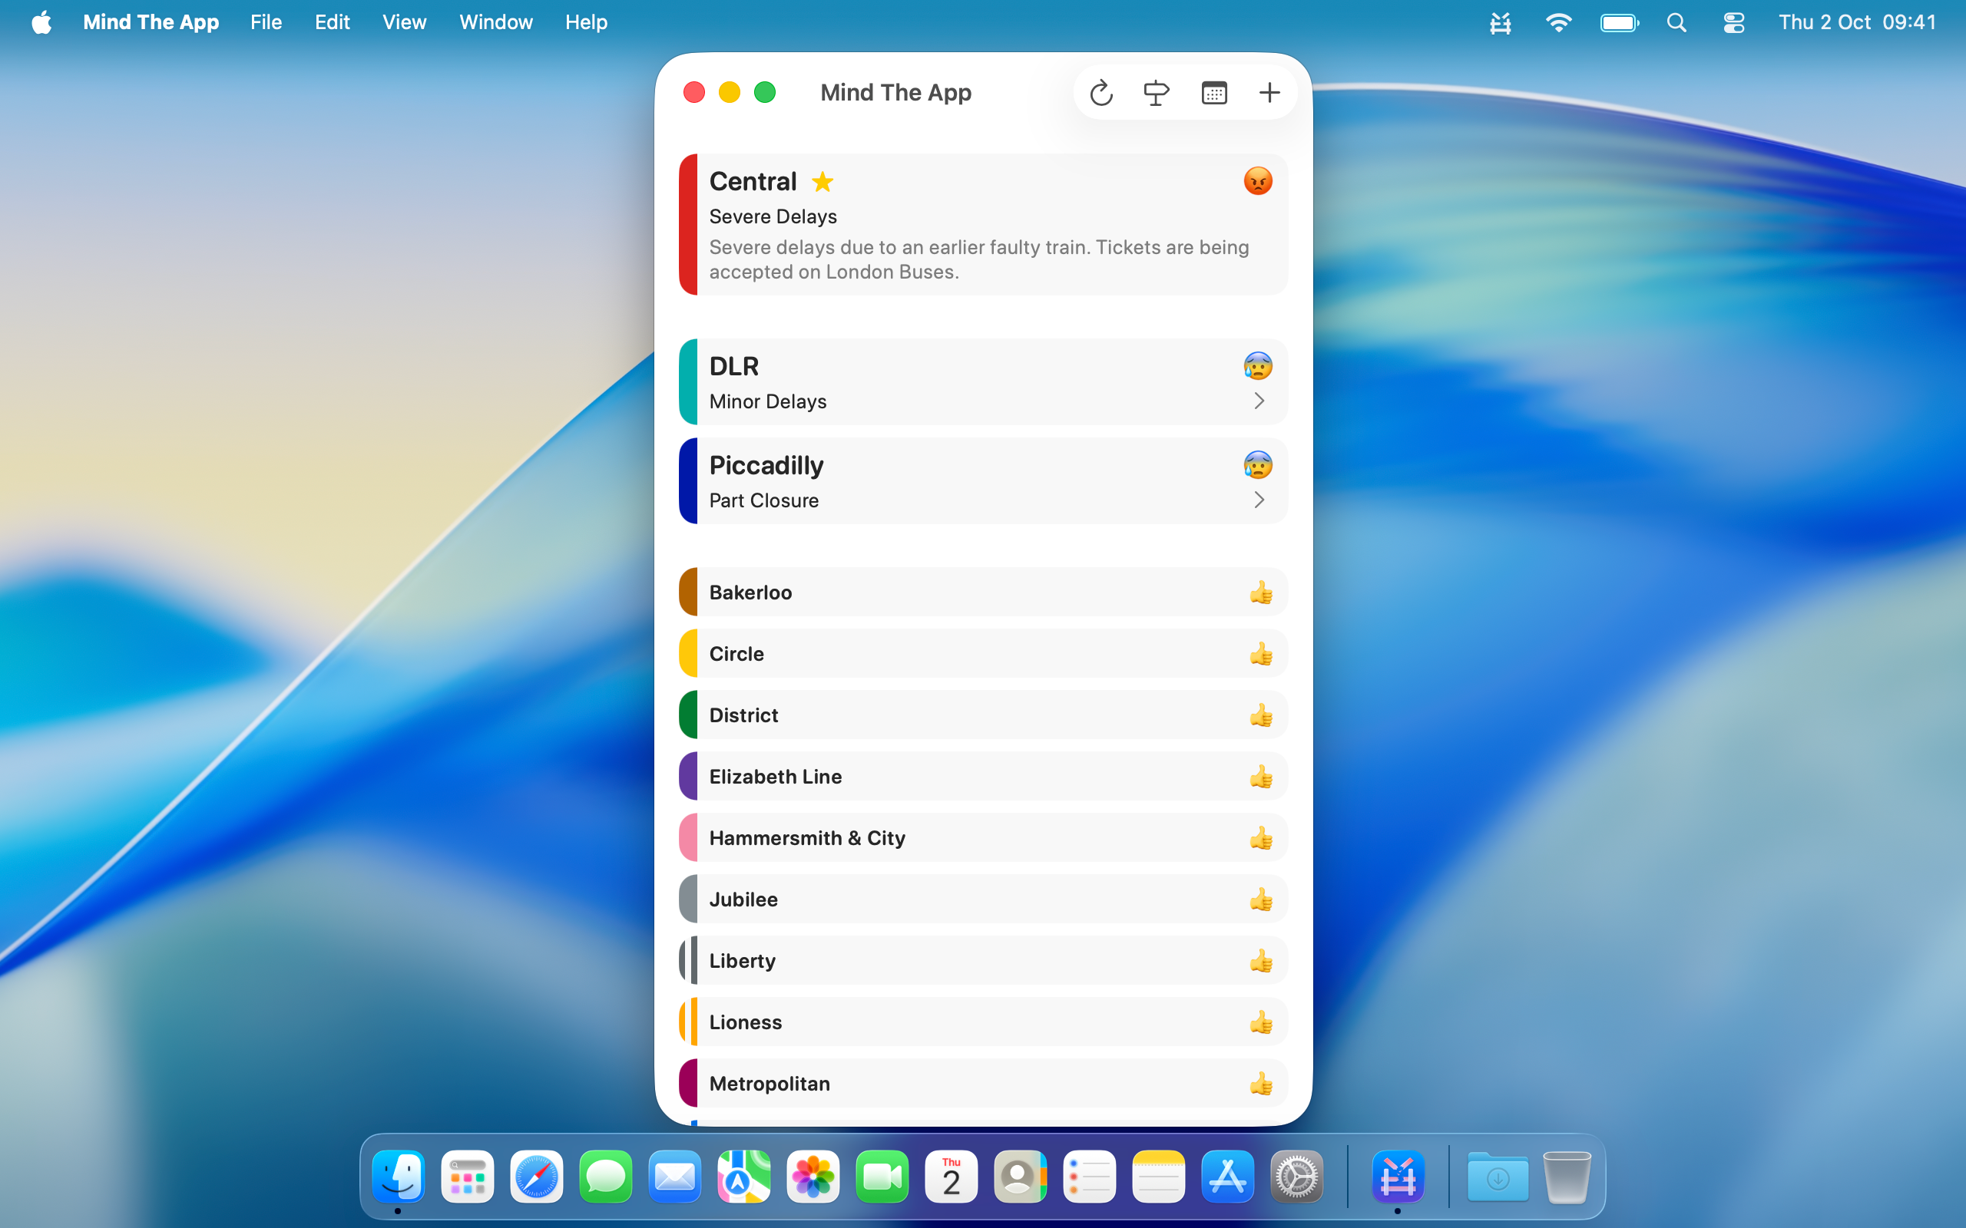1966x1228 pixels.
Task: Click the refresh status icon in toolbar
Action: [x=1100, y=93]
